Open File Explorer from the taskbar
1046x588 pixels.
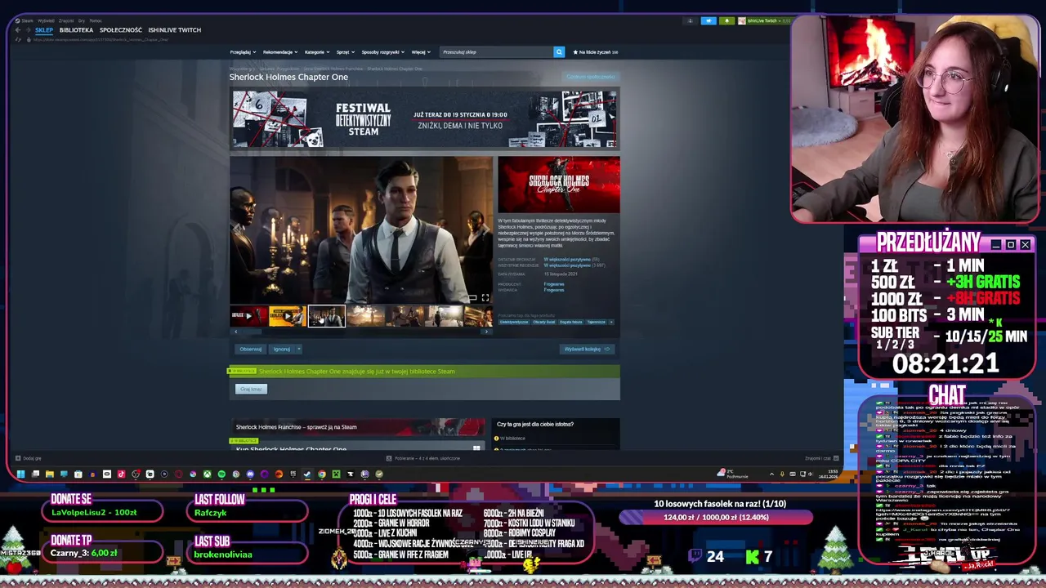(x=50, y=474)
